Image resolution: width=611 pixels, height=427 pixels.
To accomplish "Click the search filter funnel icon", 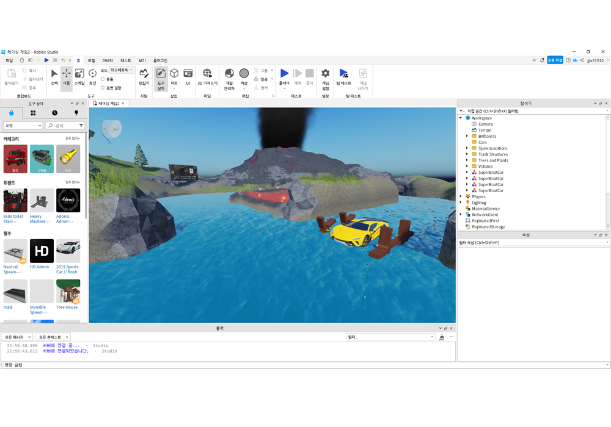I will (x=81, y=126).
